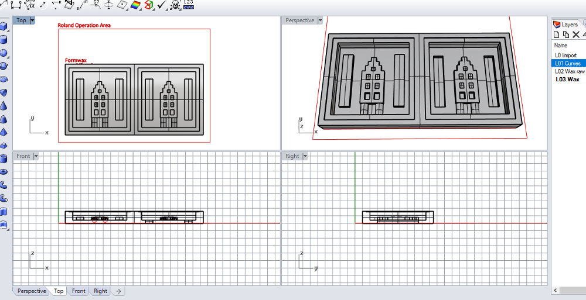Open the Front viewport dropdown arrow
Viewport: 586px width, 300px height.
36,156
